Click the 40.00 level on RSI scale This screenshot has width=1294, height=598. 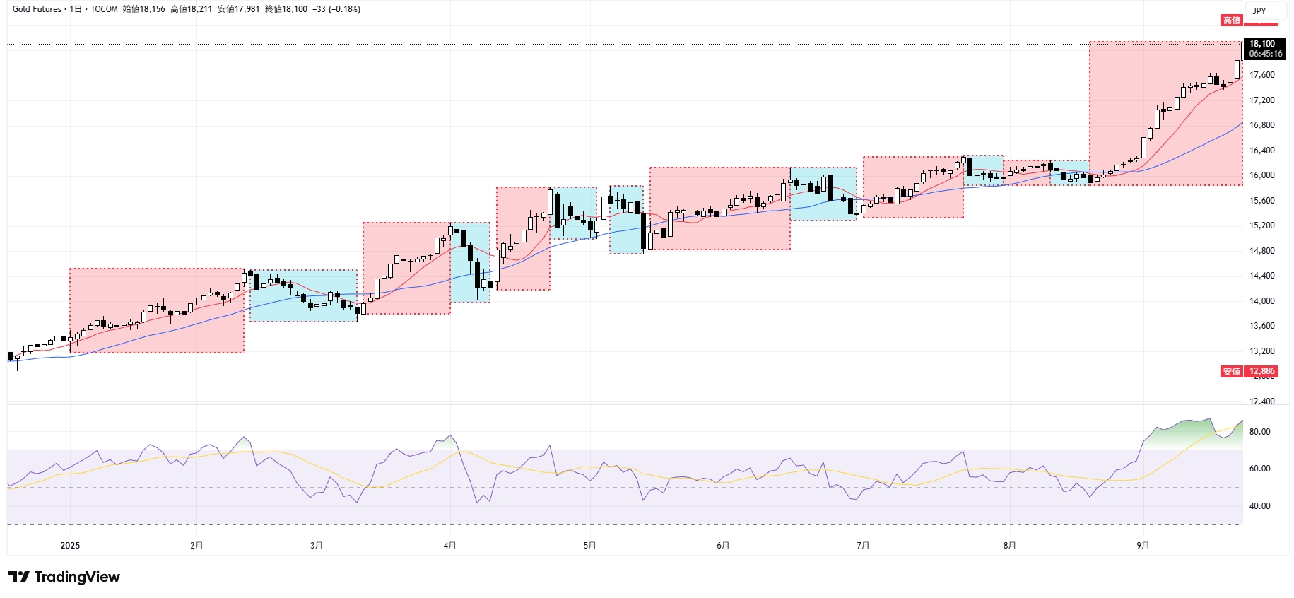click(x=1259, y=506)
